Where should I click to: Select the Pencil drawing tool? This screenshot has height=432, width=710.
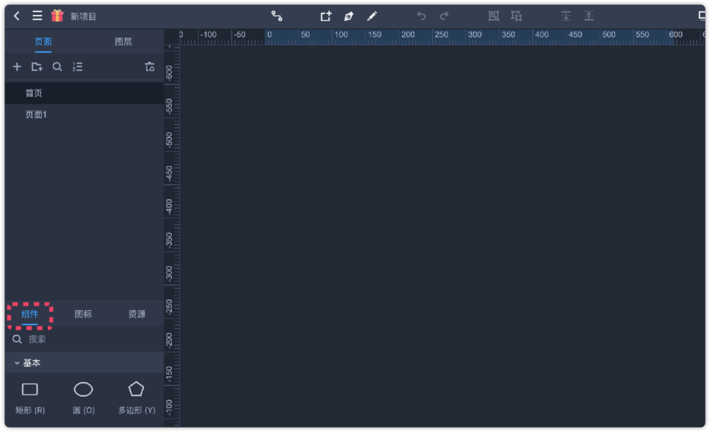(x=372, y=16)
